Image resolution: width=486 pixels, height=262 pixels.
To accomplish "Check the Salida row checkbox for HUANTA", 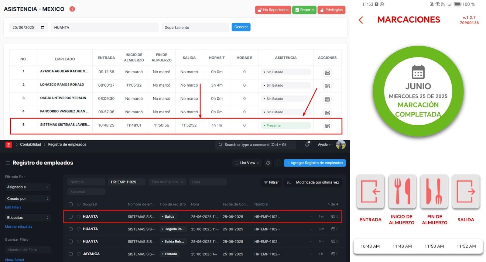I will coord(70,217).
